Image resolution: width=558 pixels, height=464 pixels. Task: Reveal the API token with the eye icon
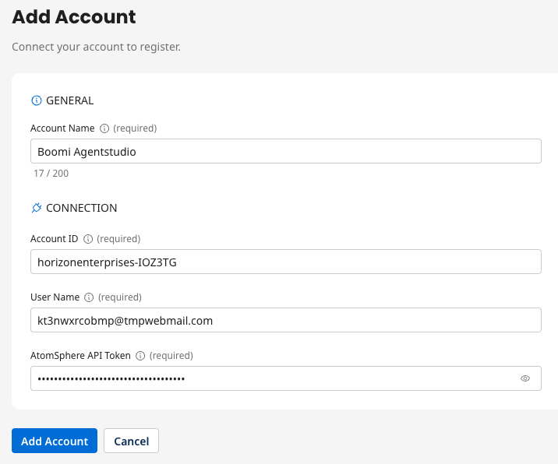[x=525, y=378]
